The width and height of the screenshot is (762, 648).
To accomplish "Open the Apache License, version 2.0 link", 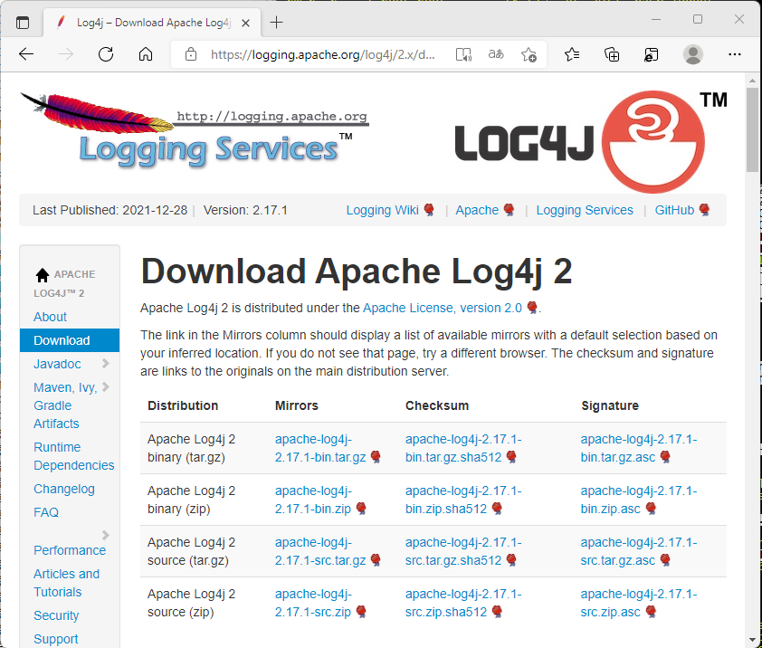I will 443,308.
